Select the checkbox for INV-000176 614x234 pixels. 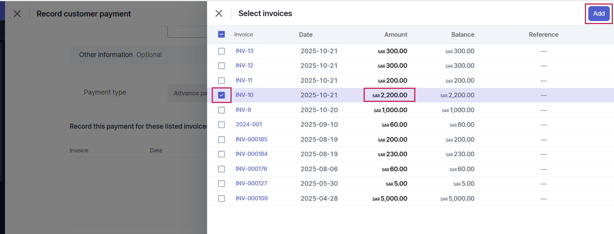pyautogui.click(x=221, y=169)
